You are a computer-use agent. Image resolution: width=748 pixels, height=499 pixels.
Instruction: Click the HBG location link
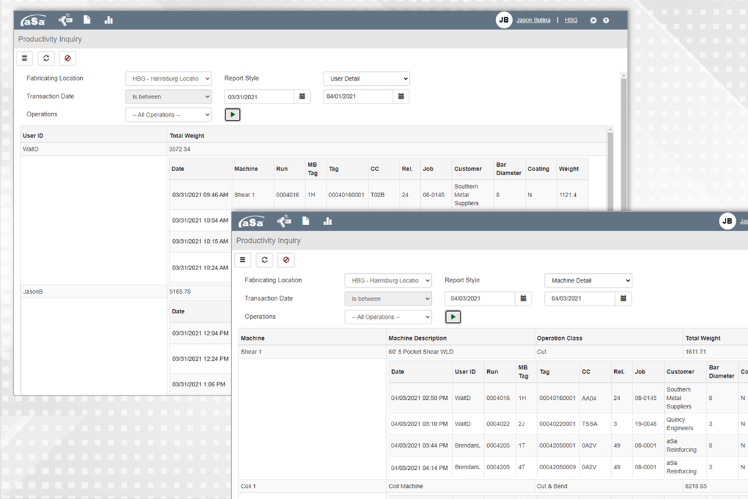point(571,20)
